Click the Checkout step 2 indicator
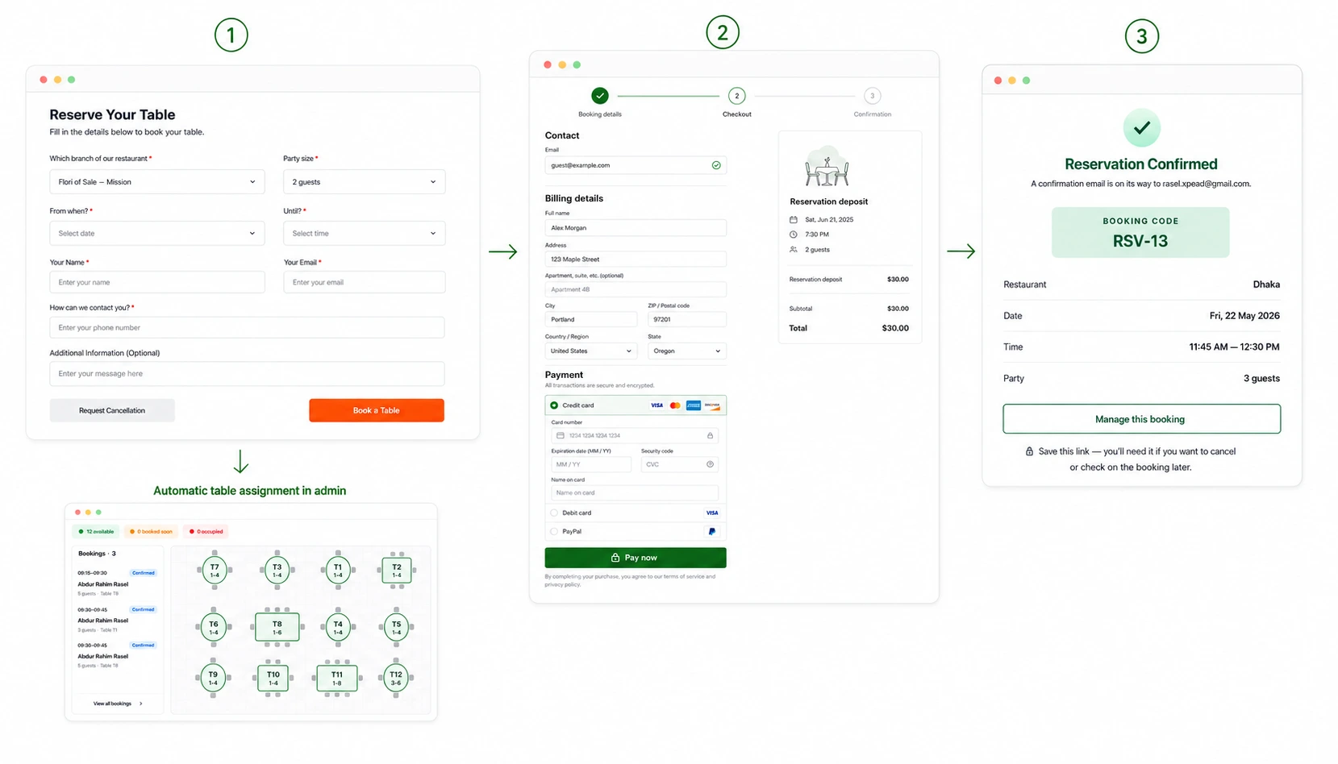Screen dimensions: 1338x764 pos(736,96)
